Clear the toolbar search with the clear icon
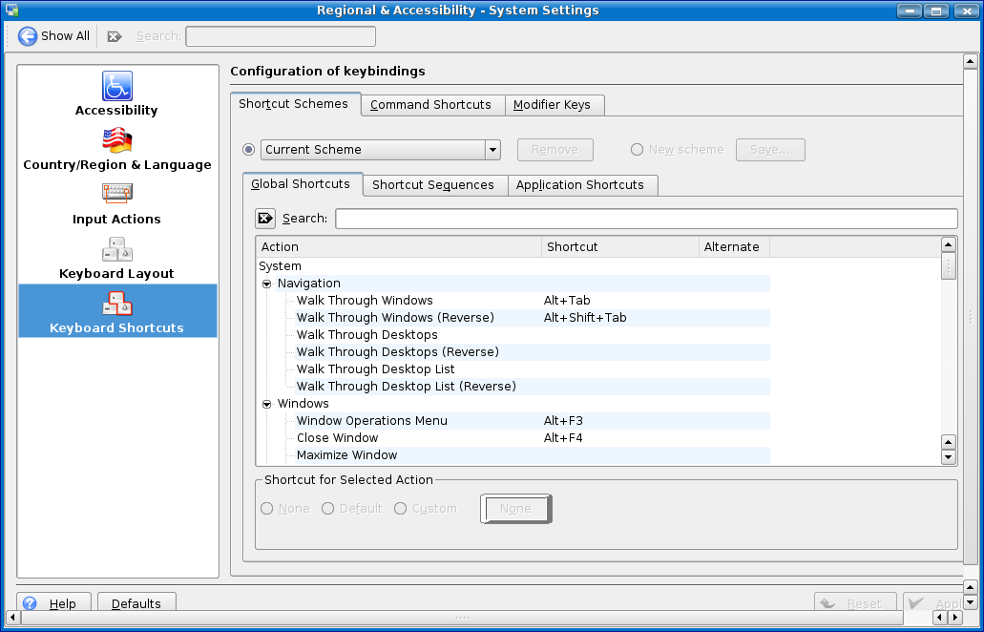Viewport: 984px width, 632px height. pyautogui.click(x=115, y=36)
